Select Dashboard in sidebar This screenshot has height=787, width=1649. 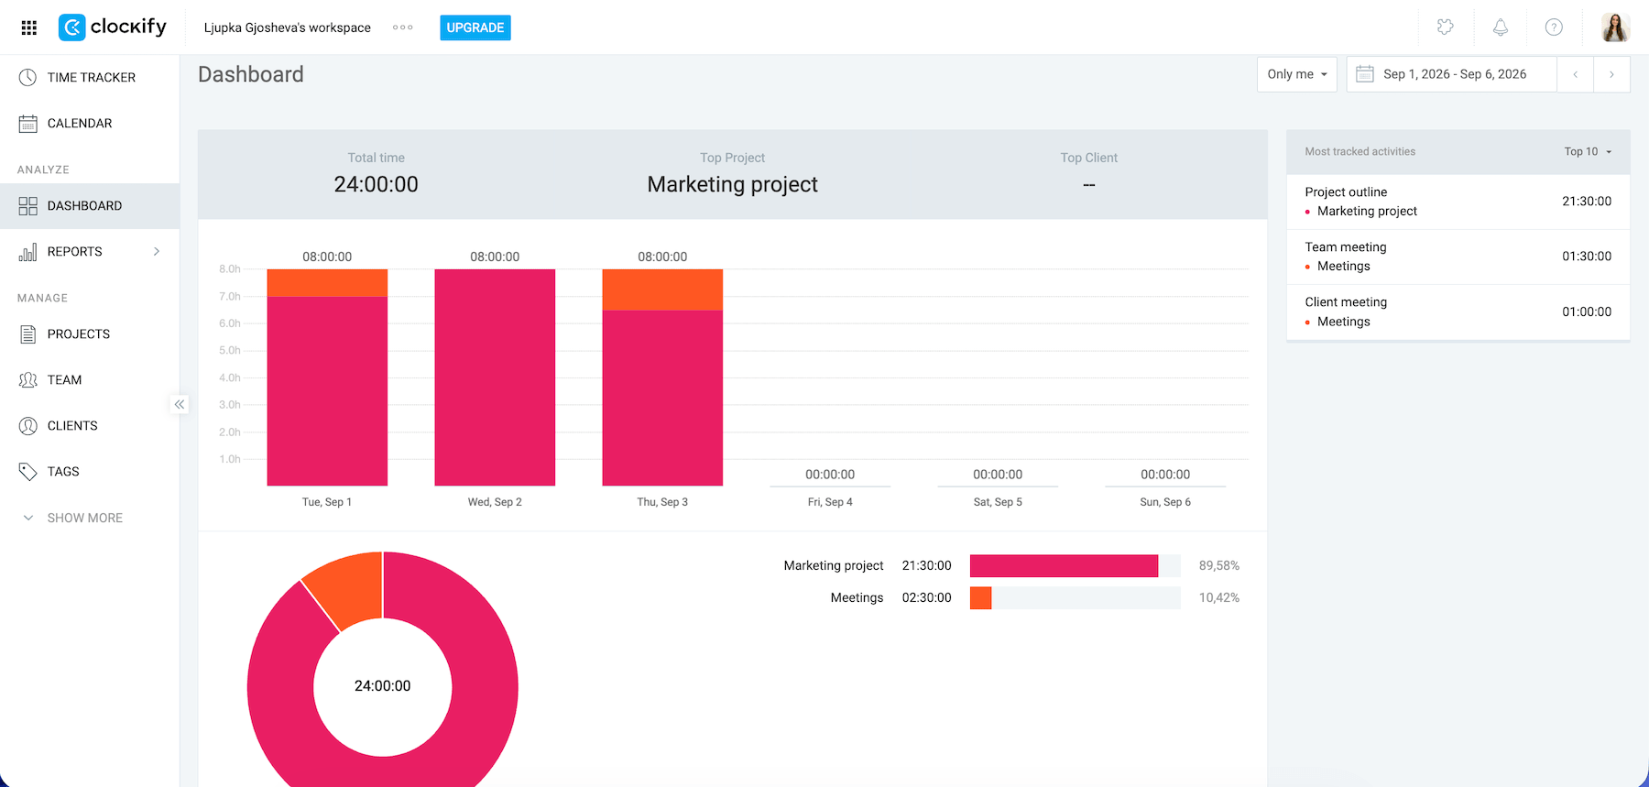[x=90, y=206]
